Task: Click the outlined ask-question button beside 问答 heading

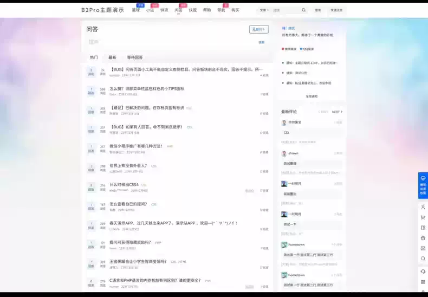Action: pyautogui.click(x=259, y=29)
